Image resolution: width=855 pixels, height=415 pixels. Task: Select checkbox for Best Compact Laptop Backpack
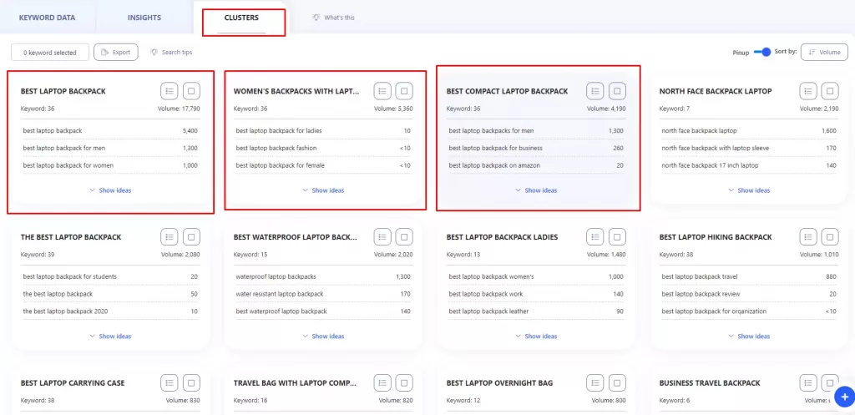tap(617, 91)
